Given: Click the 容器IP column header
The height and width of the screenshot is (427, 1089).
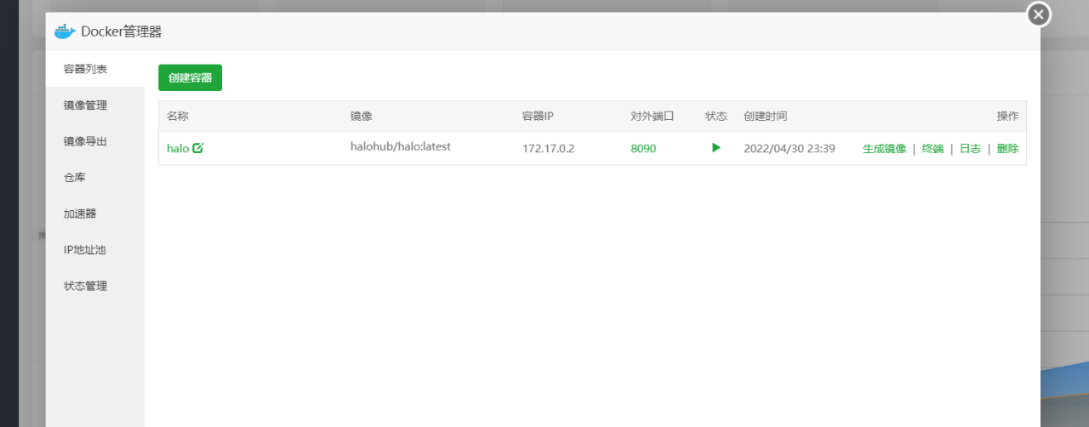Looking at the screenshot, I should [539, 116].
